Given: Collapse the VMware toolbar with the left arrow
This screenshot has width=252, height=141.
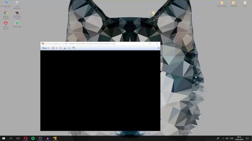Looking at the screenshot, I should tap(158, 48).
